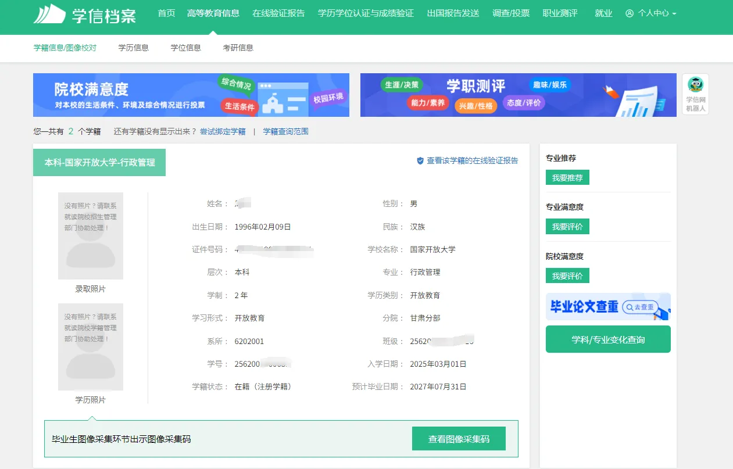Click the 录取照片 placeholder image
This screenshot has width=733, height=469.
point(91,236)
